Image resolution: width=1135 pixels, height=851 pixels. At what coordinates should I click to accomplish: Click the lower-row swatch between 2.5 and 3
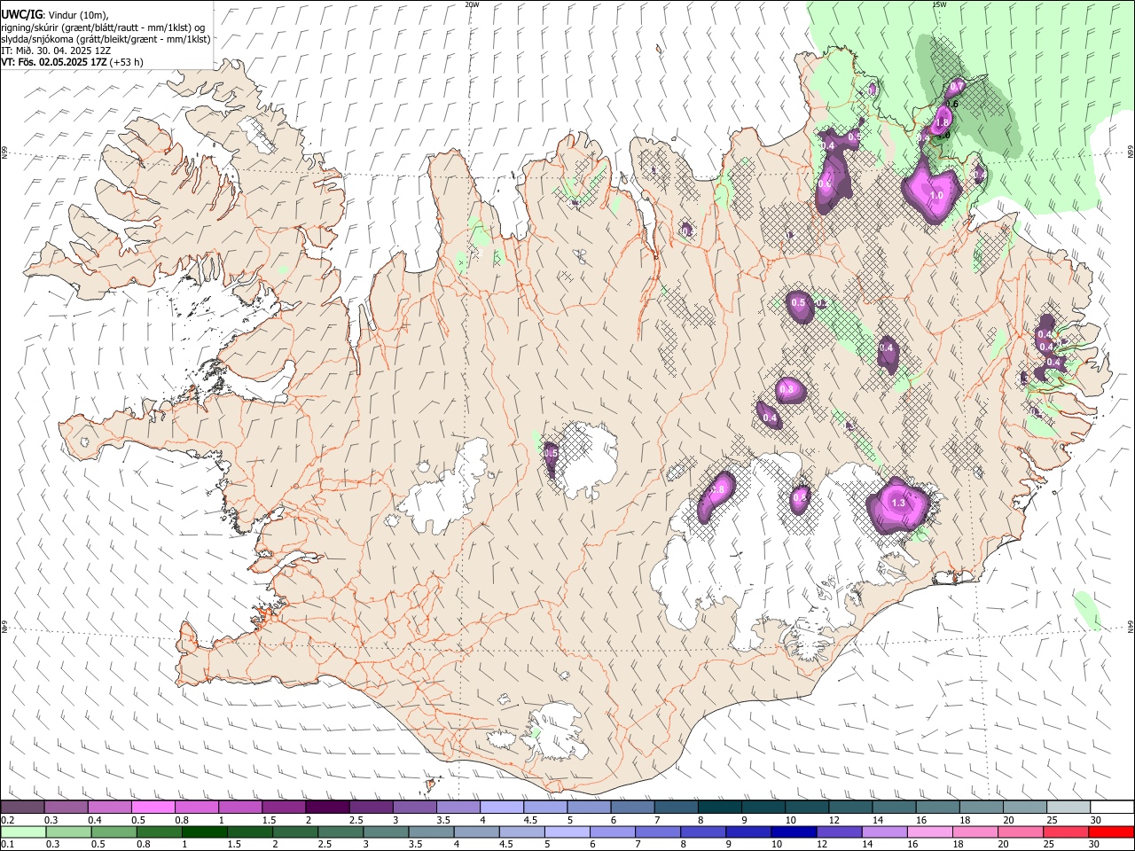point(340,831)
